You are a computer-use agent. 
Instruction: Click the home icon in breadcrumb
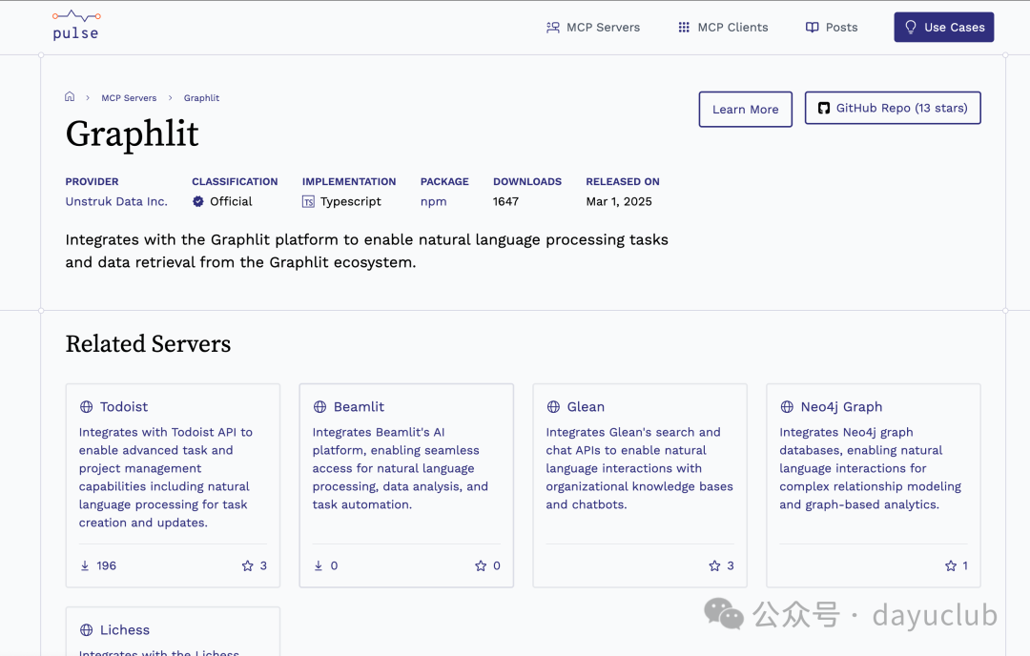70,97
